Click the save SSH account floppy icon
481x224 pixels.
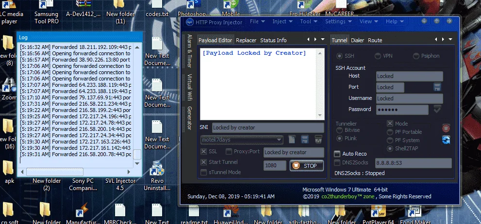point(437,87)
